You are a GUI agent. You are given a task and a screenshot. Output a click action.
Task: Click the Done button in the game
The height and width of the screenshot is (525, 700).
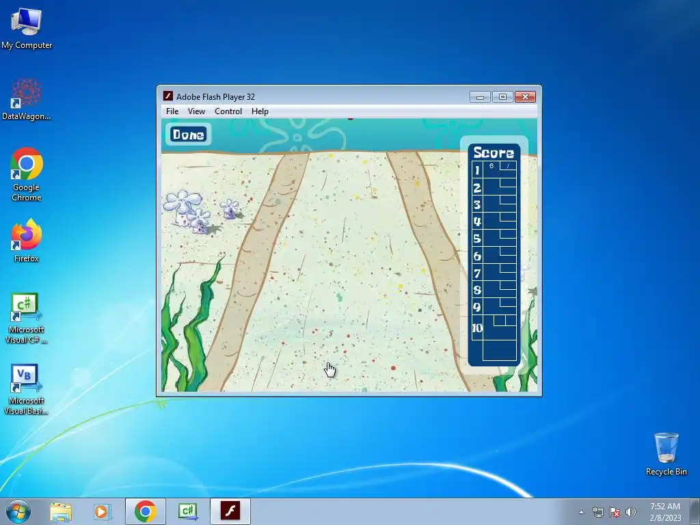pyautogui.click(x=188, y=135)
